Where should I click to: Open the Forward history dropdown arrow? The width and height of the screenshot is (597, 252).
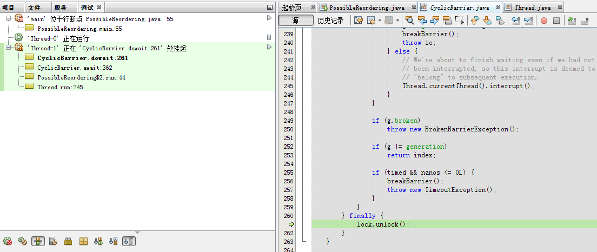(x=397, y=21)
